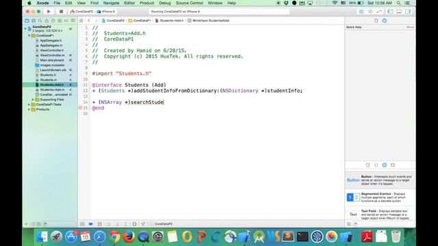Open the Debug navigator tab
The height and width of the screenshot is (246, 438).
(x=60, y=20)
